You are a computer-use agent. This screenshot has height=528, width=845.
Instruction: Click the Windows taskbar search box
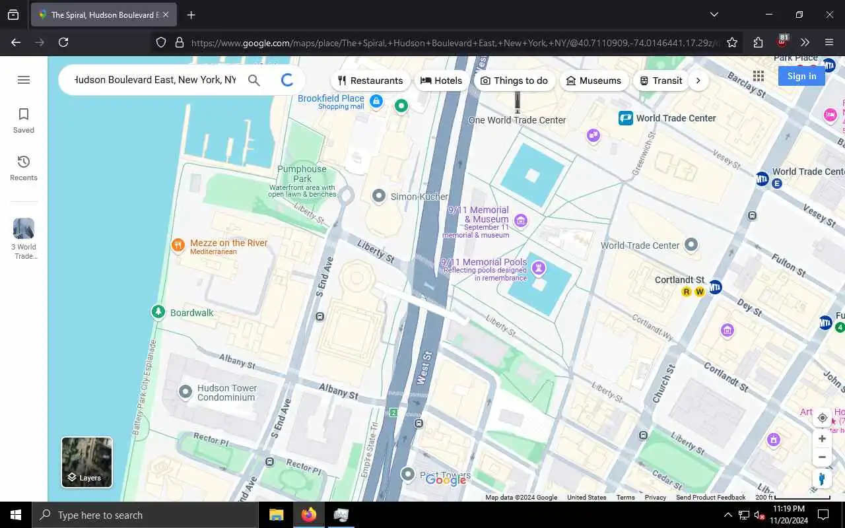[x=145, y=515]
